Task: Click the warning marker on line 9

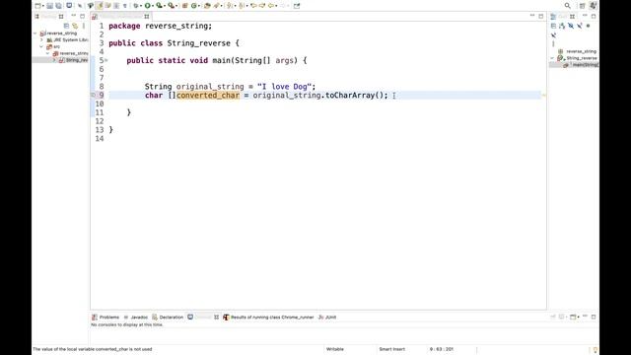Action: 93,95
